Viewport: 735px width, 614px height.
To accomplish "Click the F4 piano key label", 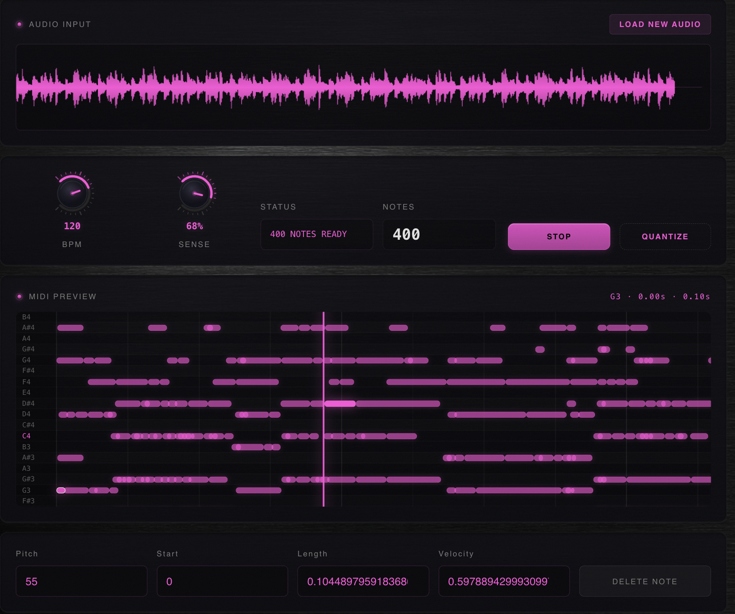I will pos(27,382).
